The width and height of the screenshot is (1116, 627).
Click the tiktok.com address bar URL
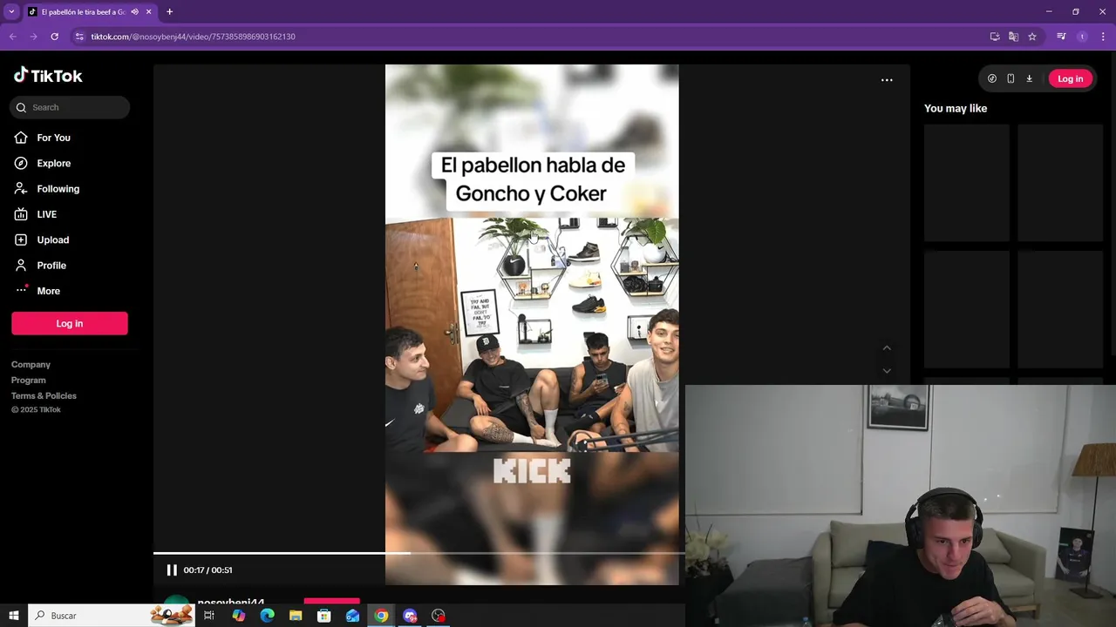point(193,37)
